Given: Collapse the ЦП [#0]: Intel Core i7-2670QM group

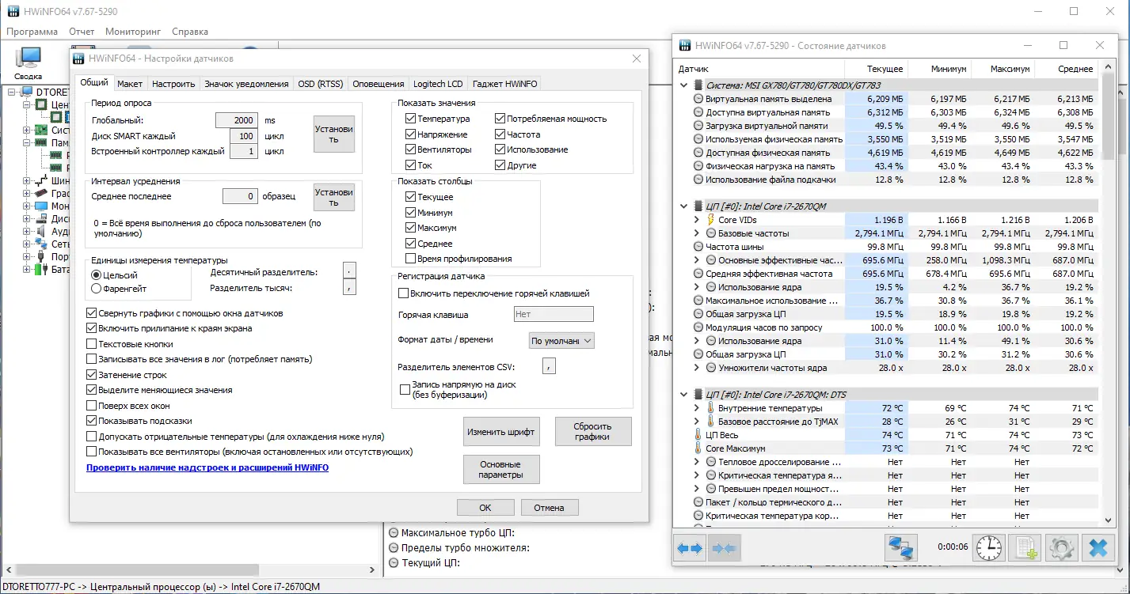Looking at the screenshot, I should pos(684,206).
